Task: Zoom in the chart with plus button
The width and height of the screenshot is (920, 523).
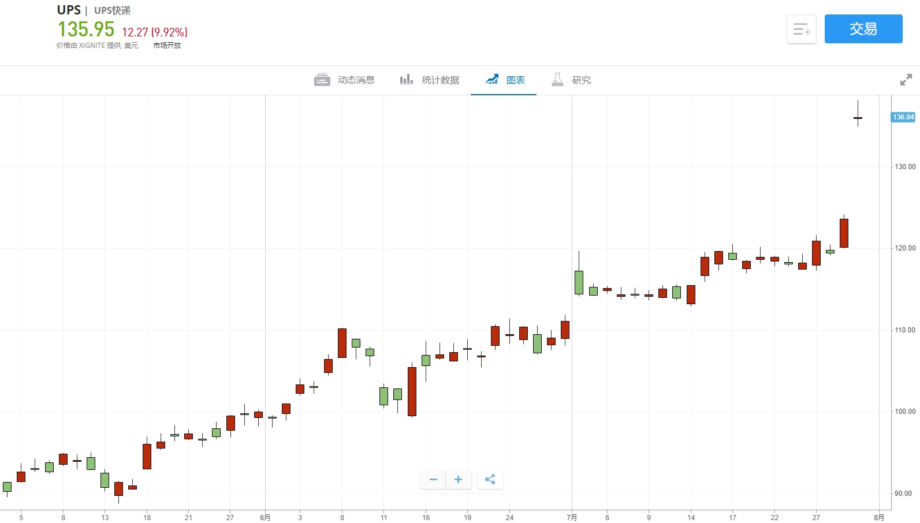Action: 458,480
